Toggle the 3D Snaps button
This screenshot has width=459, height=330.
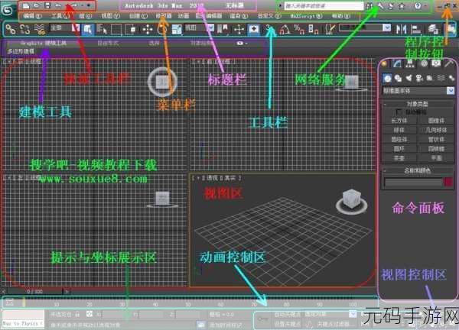coord(269,29)
